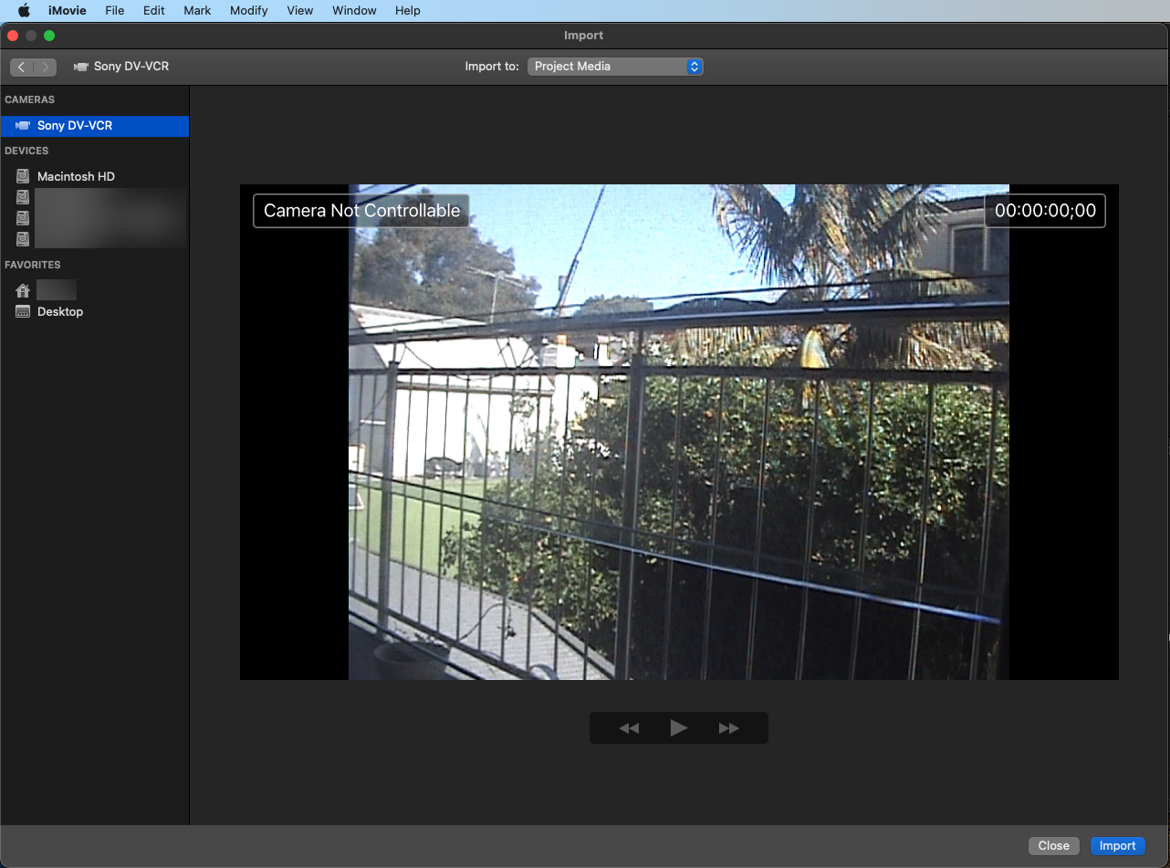
Task: Select Macintosh HD in Devices list
Action: pyautogui.click(x=76, y=177)
